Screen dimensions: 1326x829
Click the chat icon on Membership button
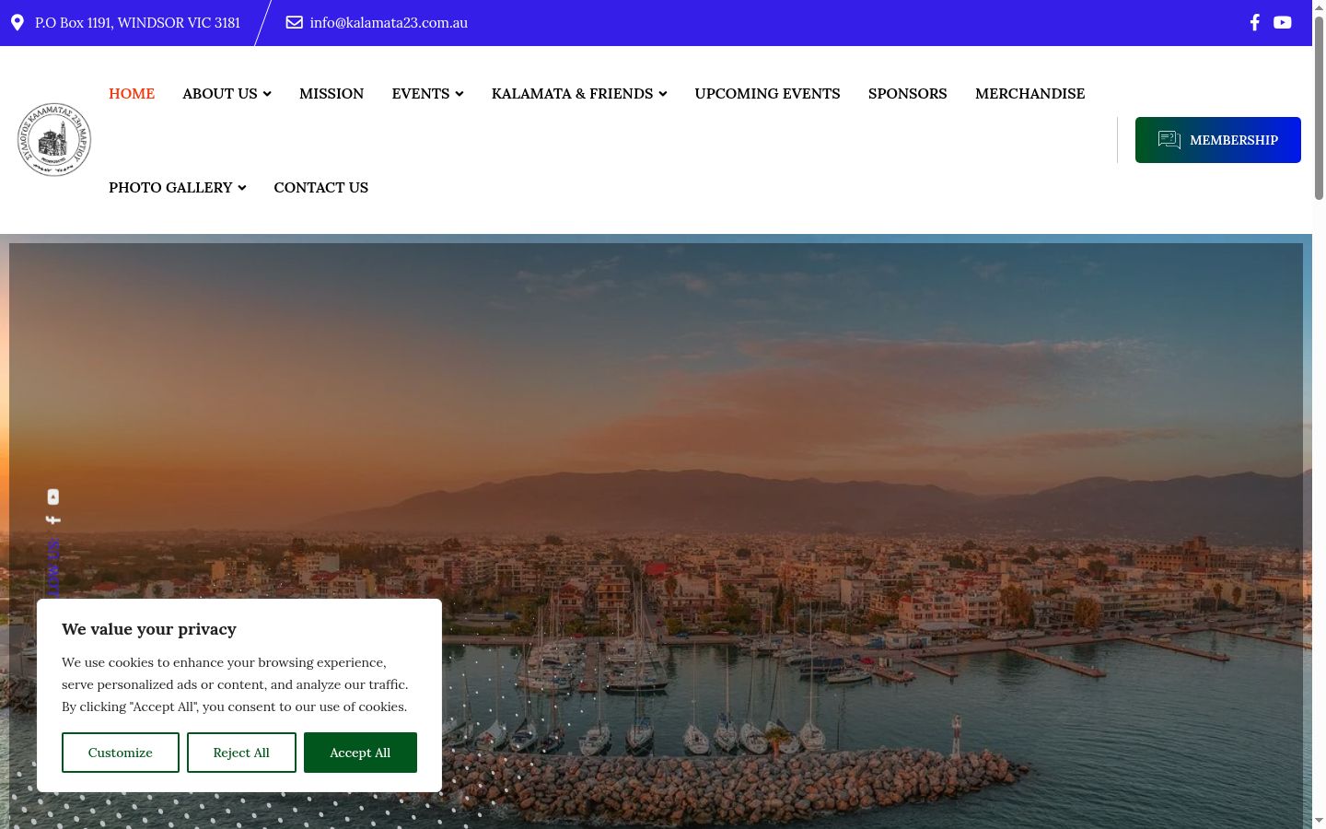(1169, 139)
